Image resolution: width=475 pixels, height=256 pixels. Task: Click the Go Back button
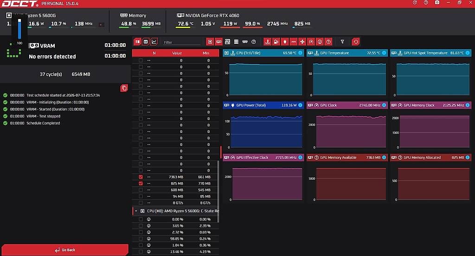tap(65, 250)
